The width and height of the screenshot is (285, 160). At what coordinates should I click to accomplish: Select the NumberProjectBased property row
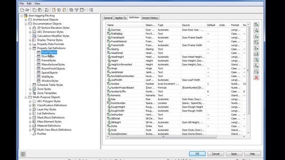coord(176,88)
